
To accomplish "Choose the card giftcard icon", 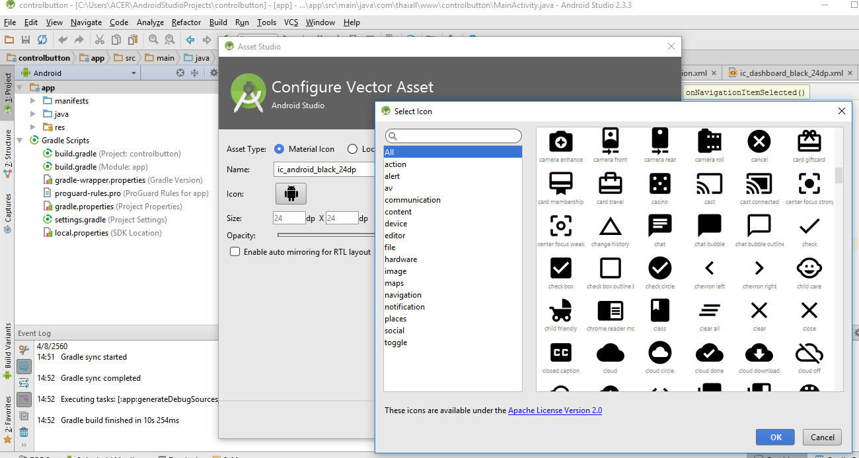I will (x=809, y=141).
